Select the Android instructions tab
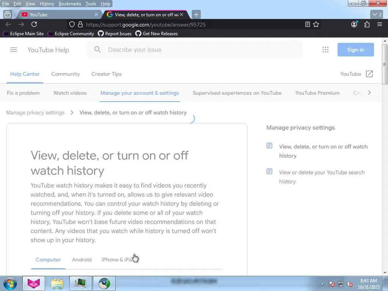The width and height of the screenshot is (388, 291). pos(82,260)
